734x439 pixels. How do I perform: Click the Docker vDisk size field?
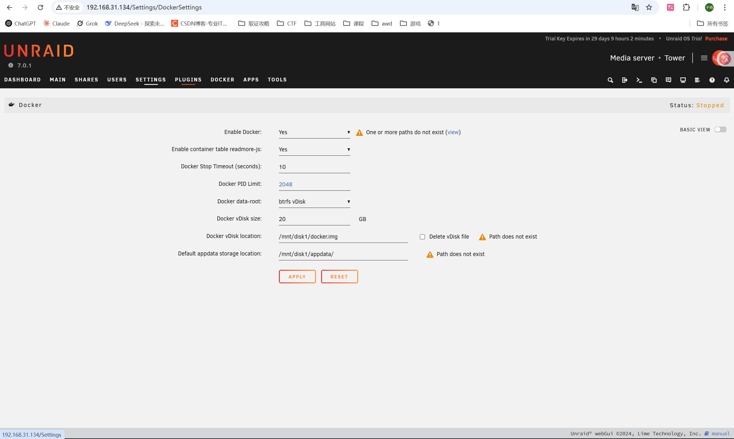point(314,219)
